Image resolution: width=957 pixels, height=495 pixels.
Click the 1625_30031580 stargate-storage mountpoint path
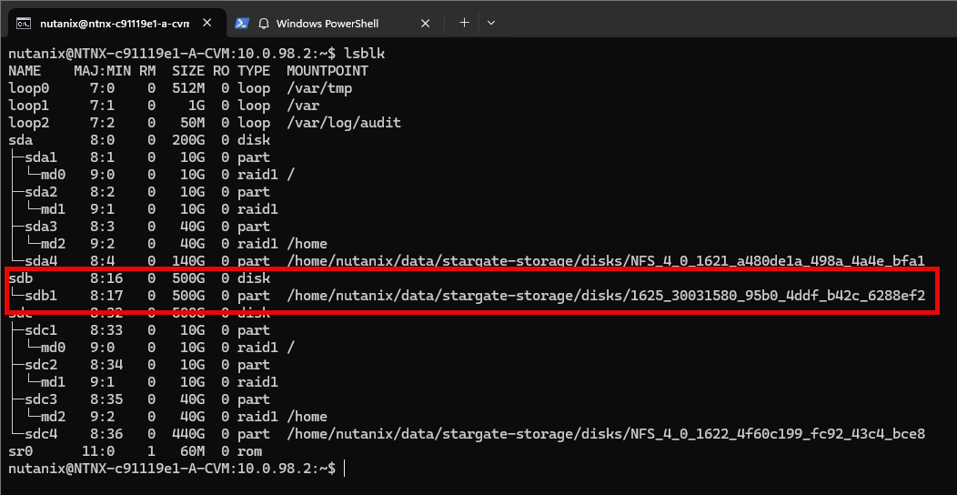tap(606, 296)
